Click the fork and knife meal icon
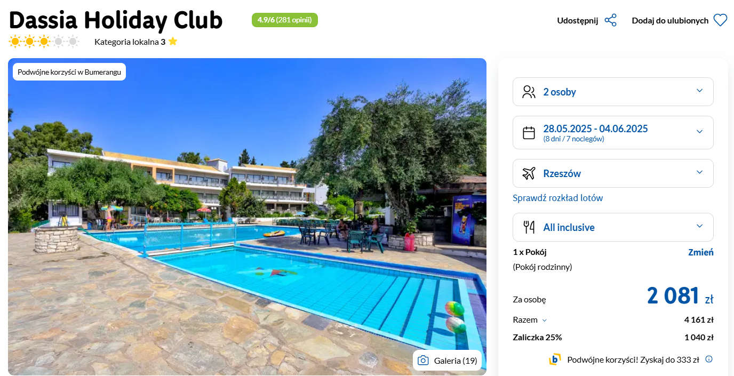Viewport: 734px width, 376px height. (x=529, y=227)
